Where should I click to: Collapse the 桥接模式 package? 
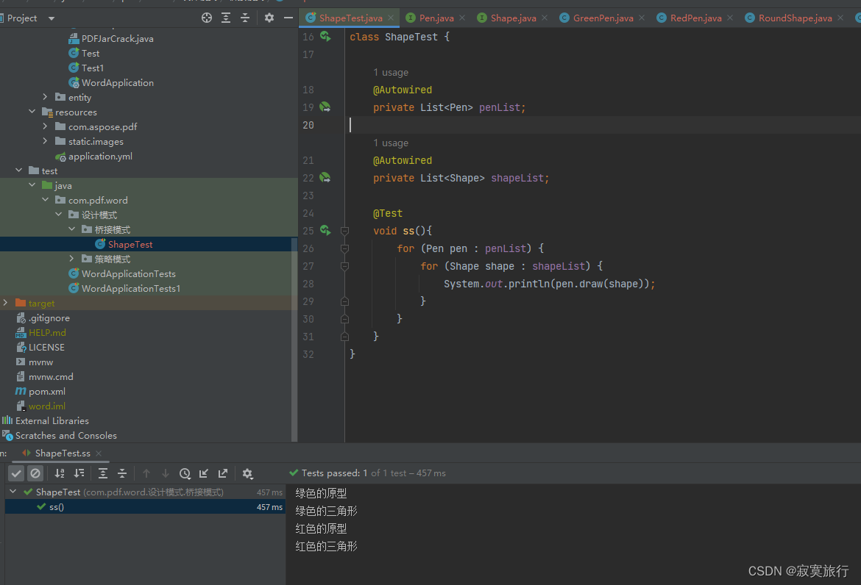71,229
